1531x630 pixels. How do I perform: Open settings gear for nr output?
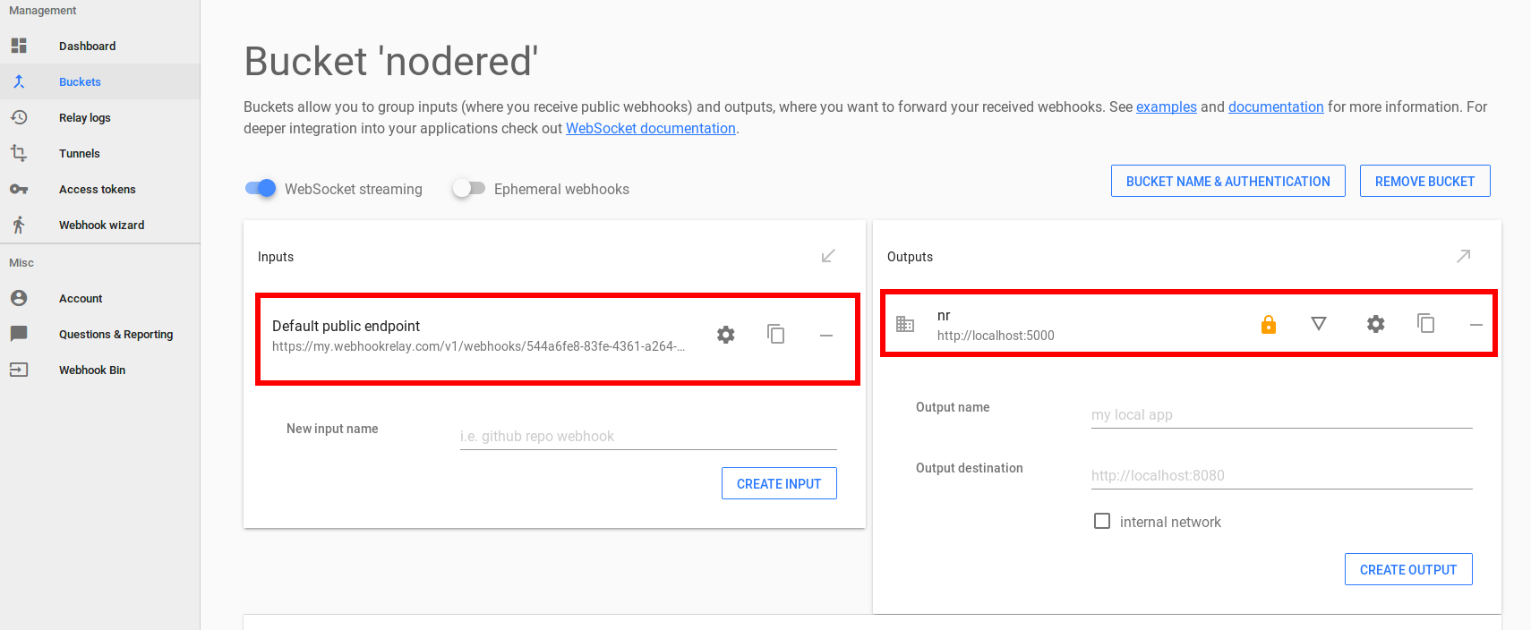click(x=1376, y=324)
